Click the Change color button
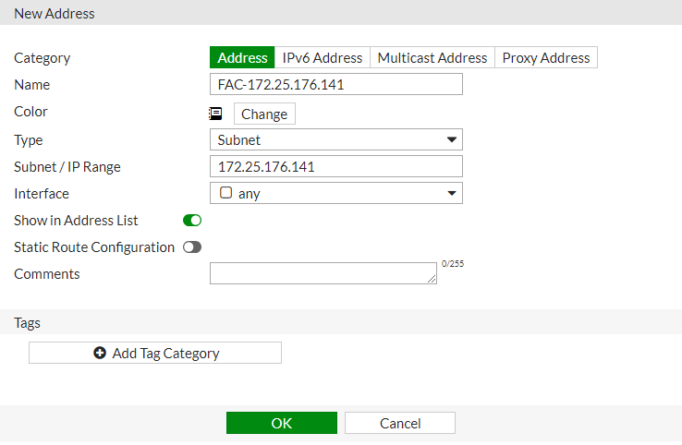 pos(264,114)
